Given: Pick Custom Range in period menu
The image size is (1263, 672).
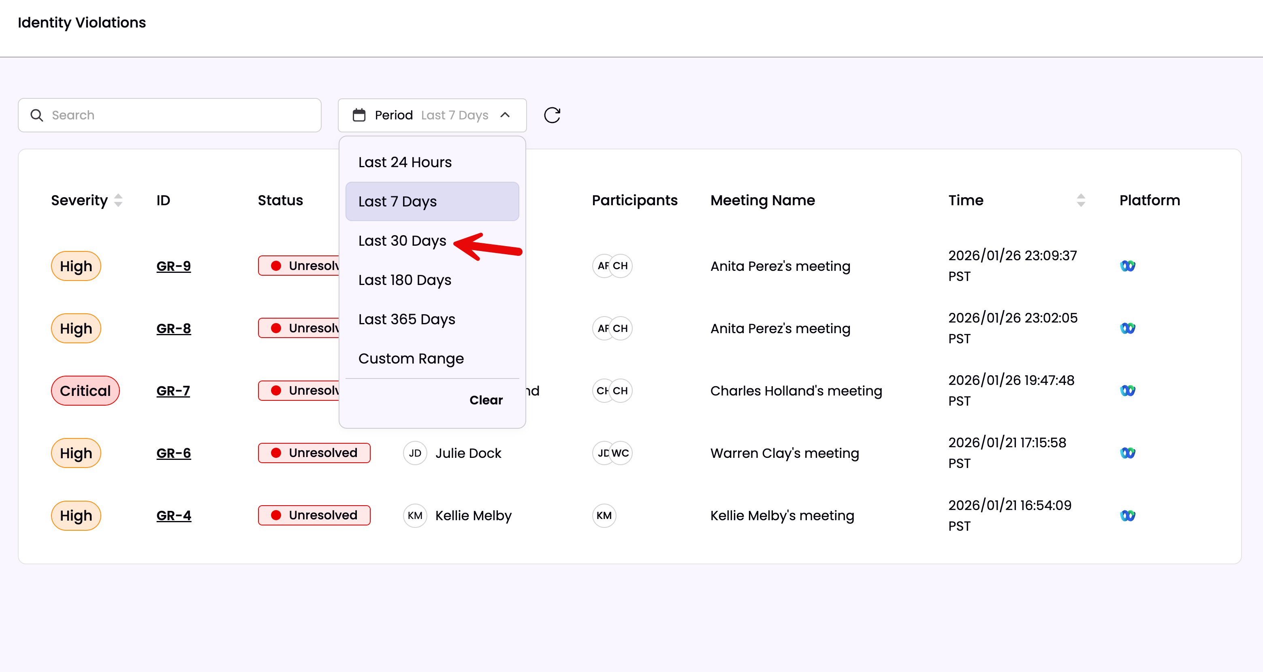Looking at the screenshot, I should 410,358.
